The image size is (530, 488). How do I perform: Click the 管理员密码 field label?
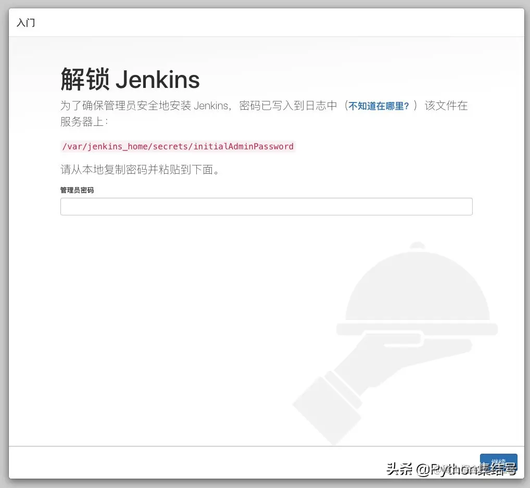pos(77,190)
